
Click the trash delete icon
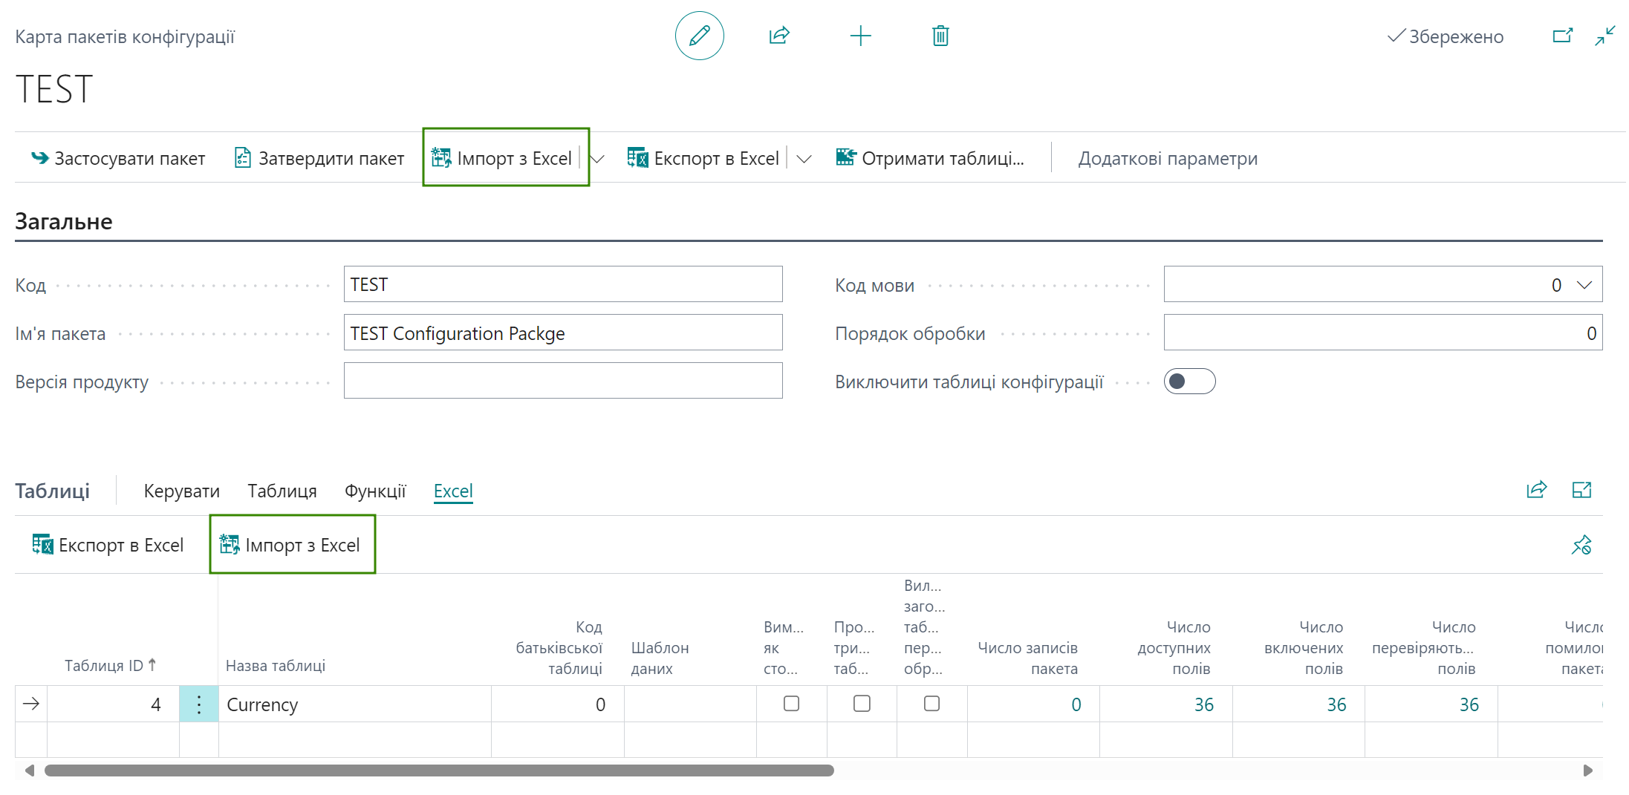click(940, 36)
